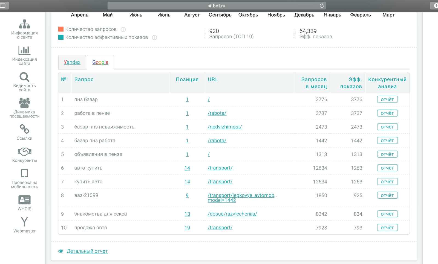Image resolution: width=438 pixels, height=264 pixels.
Task: Toggle the orange Количество запросов legend swatch
Action: 61,29
